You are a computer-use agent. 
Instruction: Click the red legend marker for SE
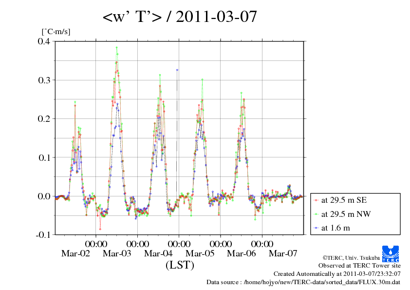click(x=316, y=200)
